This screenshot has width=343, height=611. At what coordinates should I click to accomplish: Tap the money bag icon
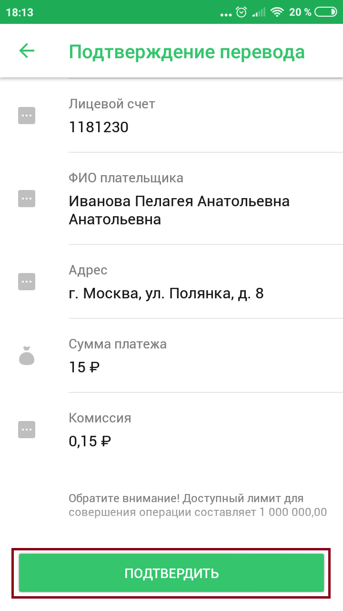pos(27,356)
